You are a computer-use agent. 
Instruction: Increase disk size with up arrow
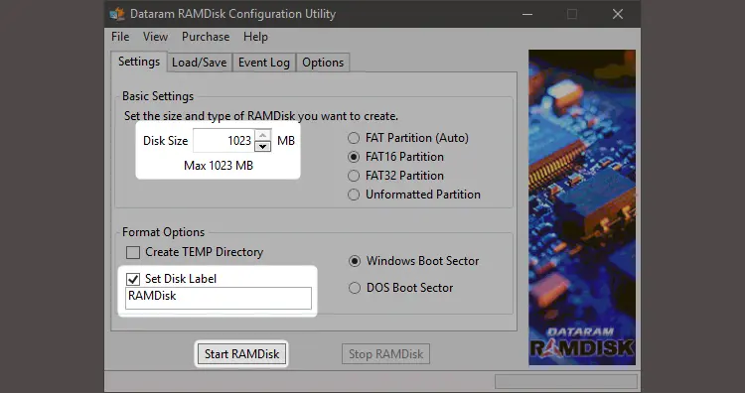click(x=263, y=135)
